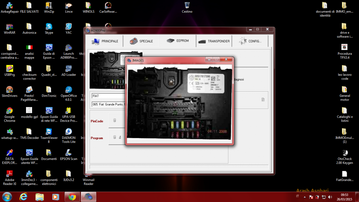Open the DATA EXEPLOR... shortcut

[10, 157]
